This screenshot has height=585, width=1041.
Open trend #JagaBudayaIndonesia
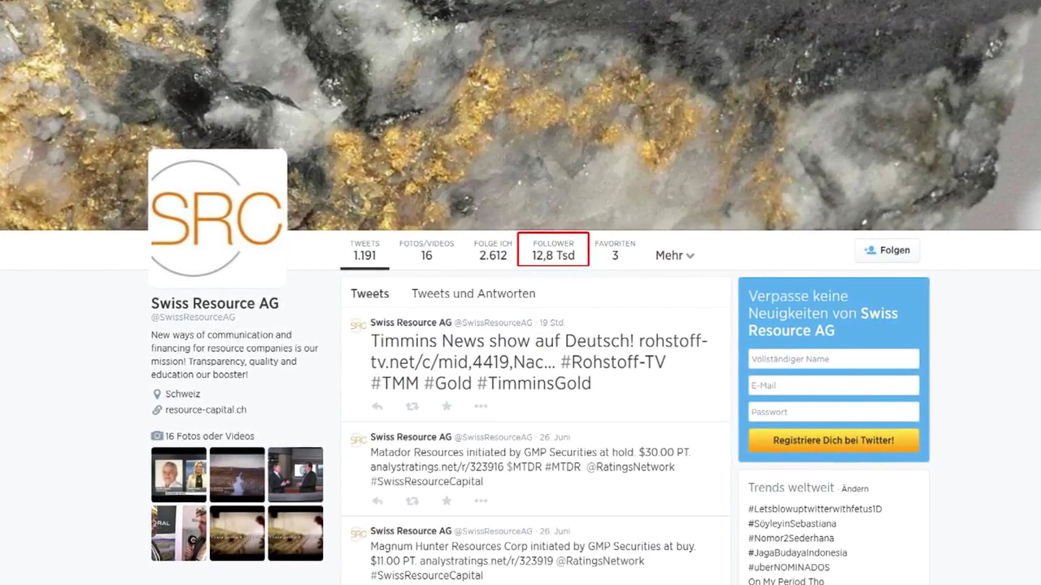[797, 553]
